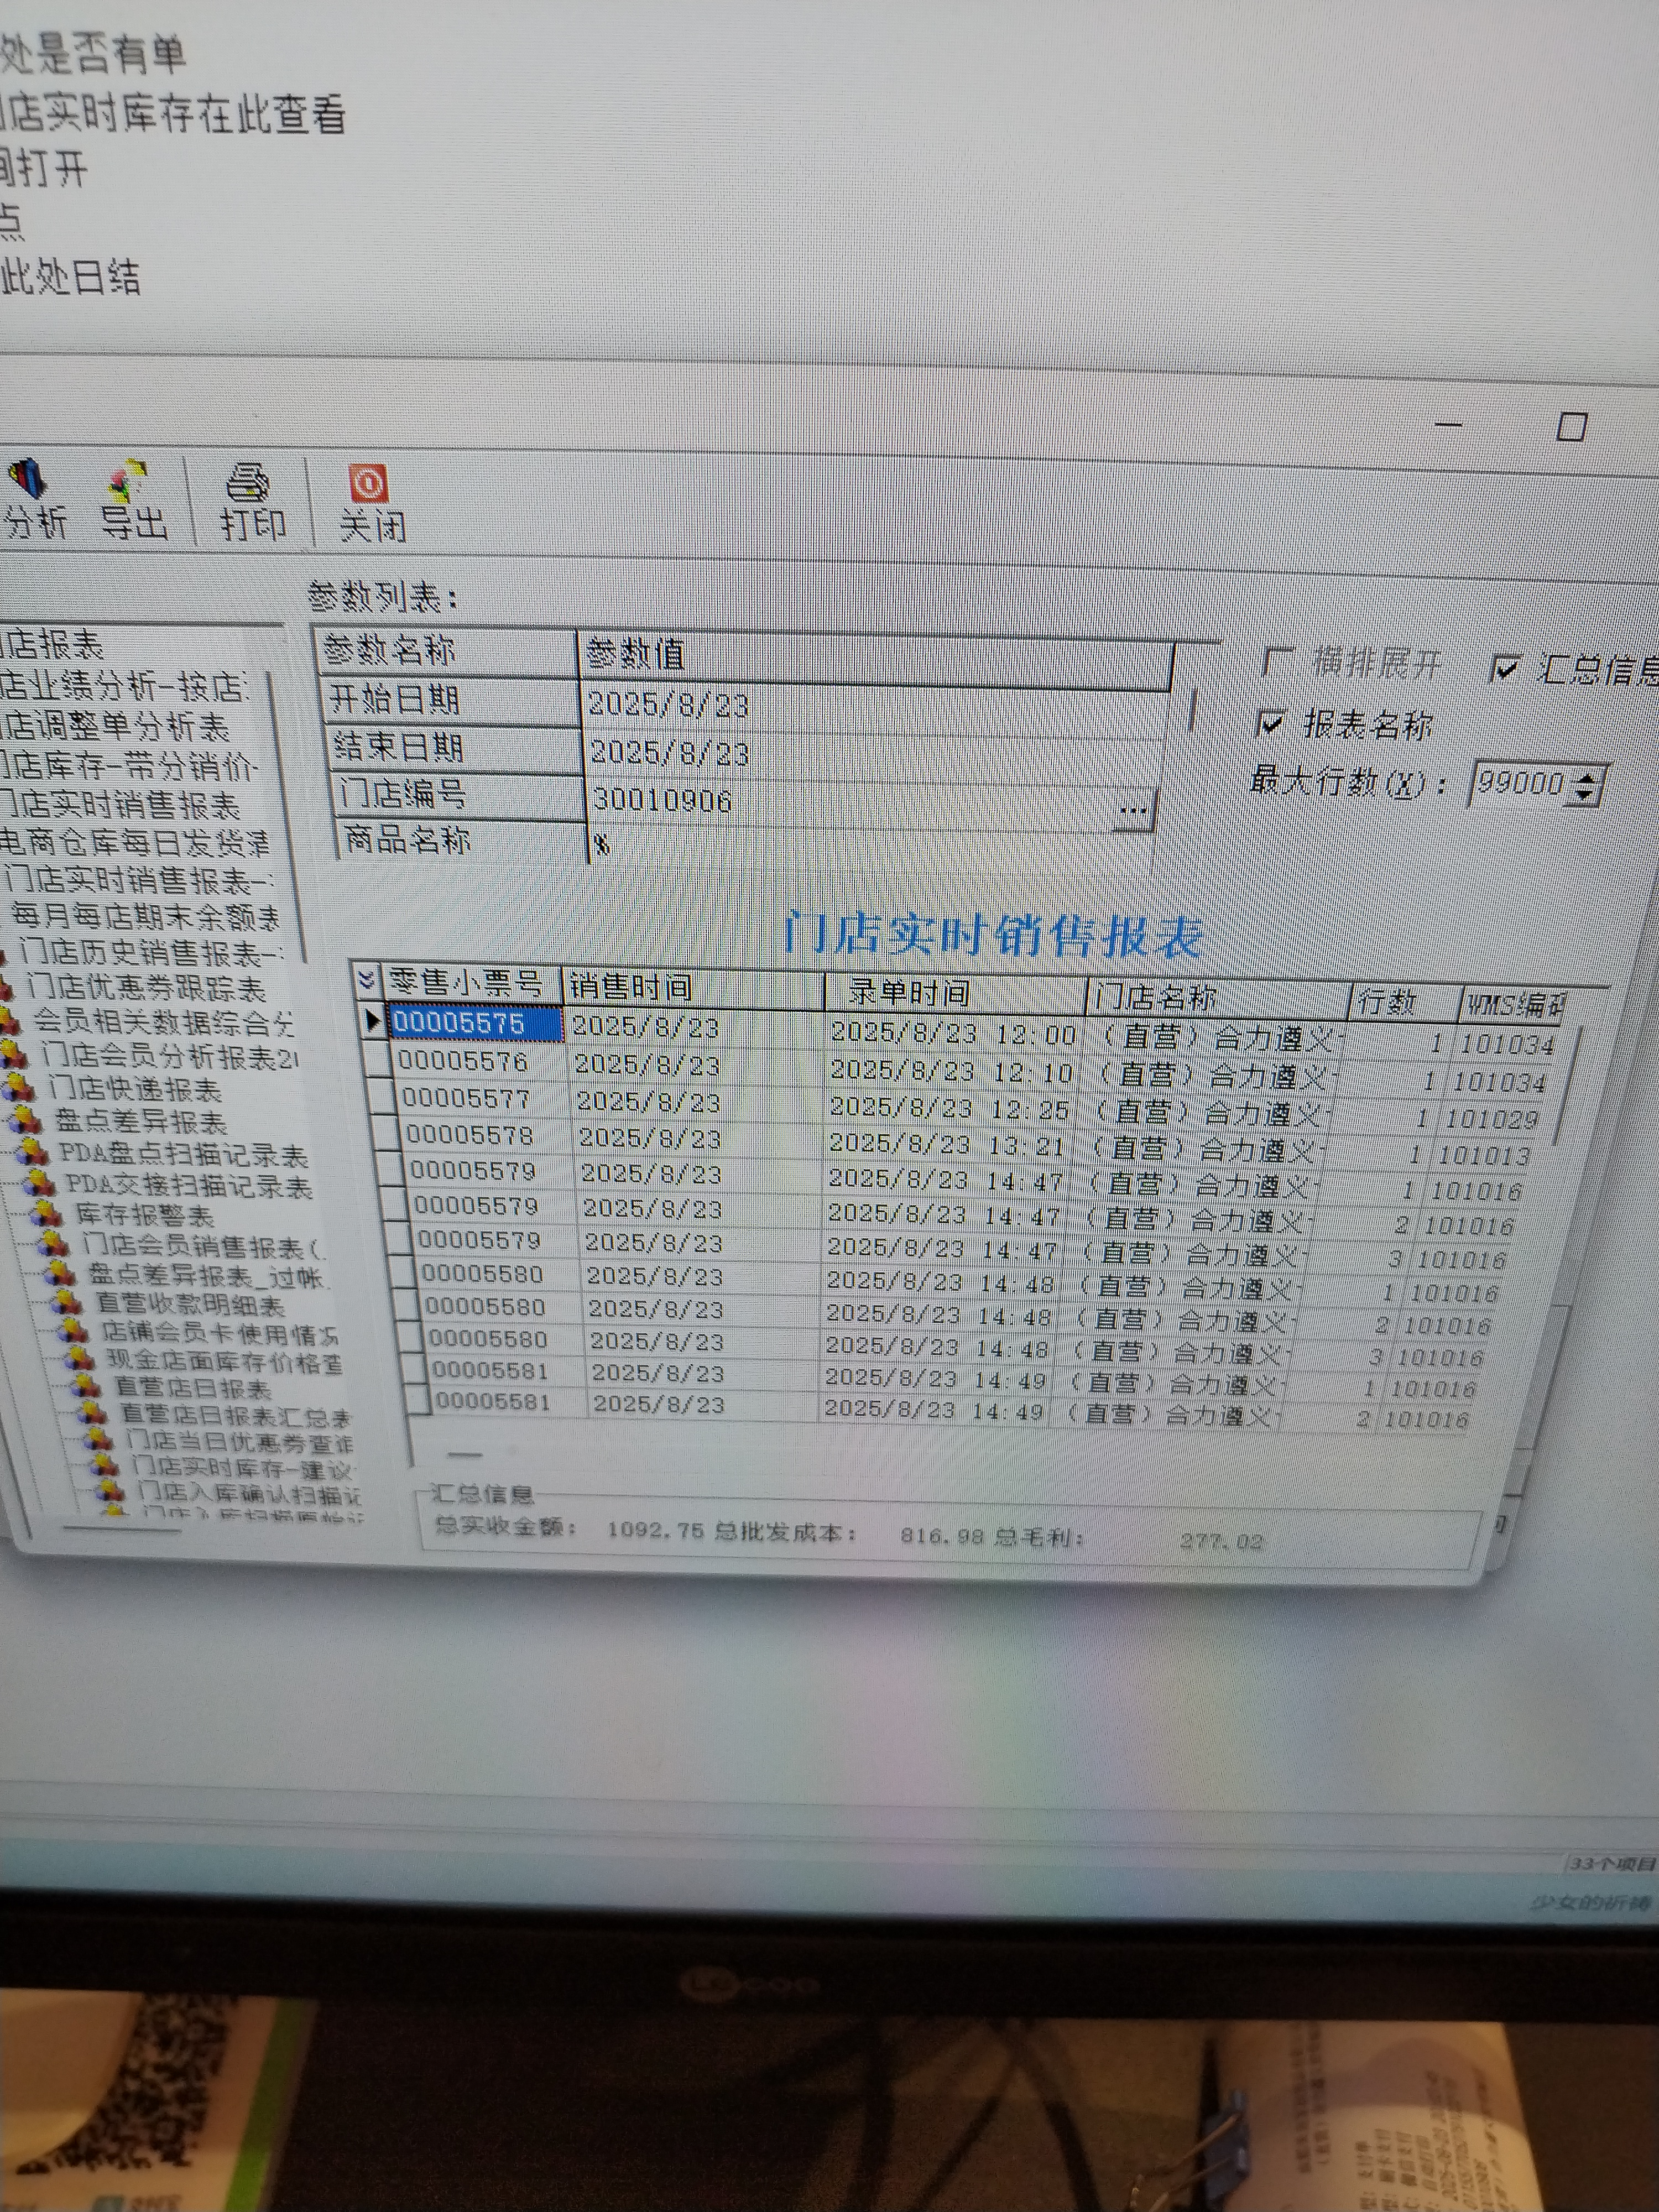Select the row for receipt 00005577

pyautogui.click(x=467, y=1099)
